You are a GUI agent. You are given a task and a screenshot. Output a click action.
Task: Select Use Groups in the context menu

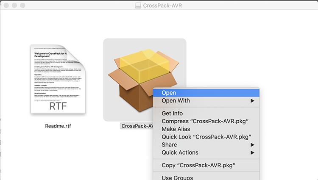tap(206, 177)
